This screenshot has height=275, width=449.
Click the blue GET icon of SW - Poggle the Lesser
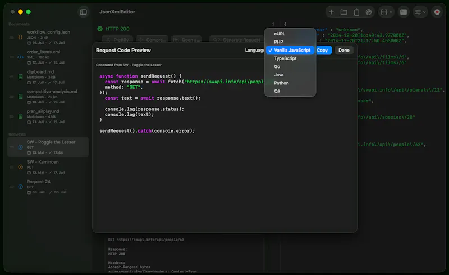coord(20,147)
